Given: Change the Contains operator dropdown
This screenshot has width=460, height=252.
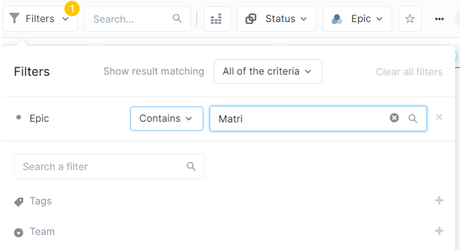Looking at the screenshot, I should click(166, 118).
